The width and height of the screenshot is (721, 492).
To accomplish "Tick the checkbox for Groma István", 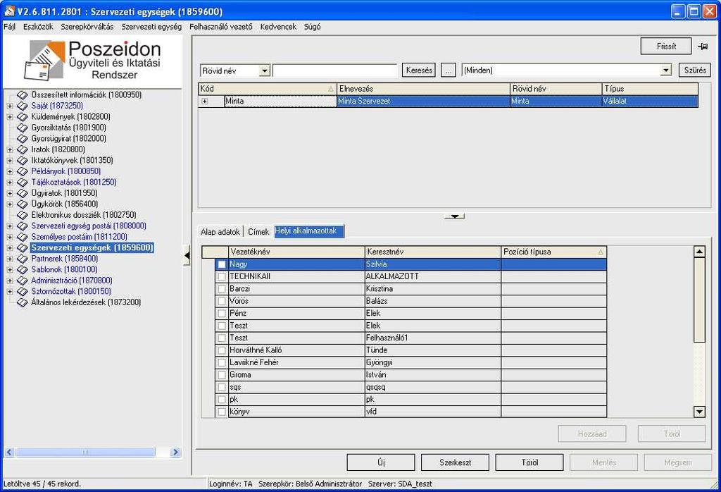I will click(x=222, y=375).
